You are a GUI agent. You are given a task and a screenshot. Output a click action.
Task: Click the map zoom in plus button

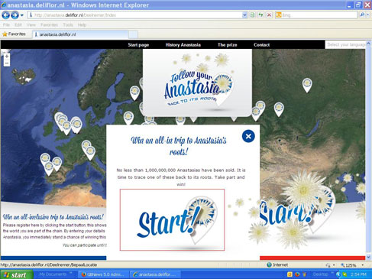[x=7, y=57]
